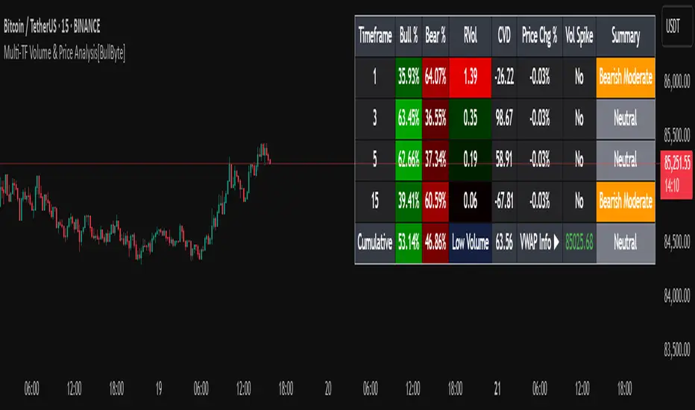Click the CVD value -26.22

pos(504,78)
